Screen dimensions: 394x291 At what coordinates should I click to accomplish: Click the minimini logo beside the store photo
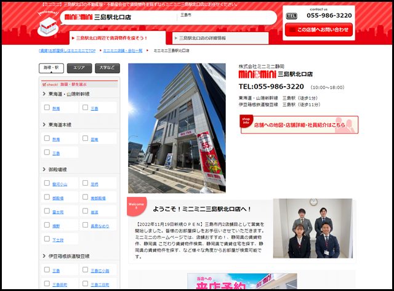tap(257, 74)
